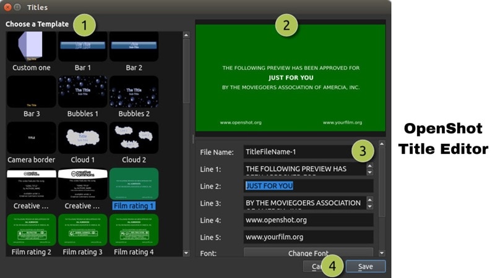Click the template list scroll-down arrow
This screenshot has width=495, height=278.
tap(186, 253)
